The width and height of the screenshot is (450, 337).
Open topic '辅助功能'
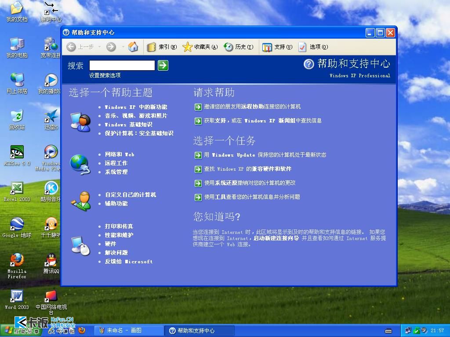pyautogui.click(x=116, y=204)
